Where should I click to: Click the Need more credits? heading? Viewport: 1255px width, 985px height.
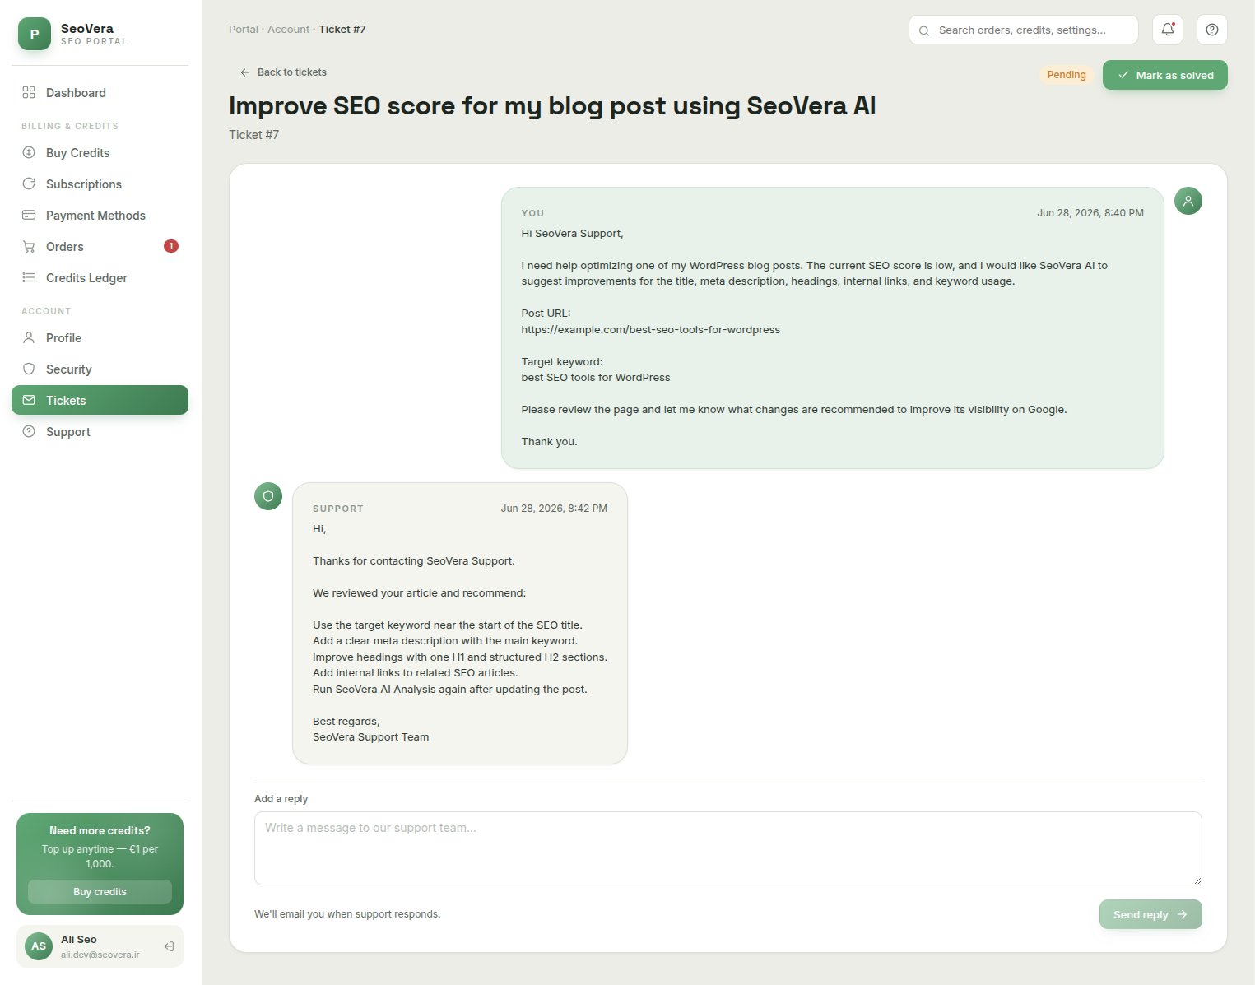pos(100,830)
